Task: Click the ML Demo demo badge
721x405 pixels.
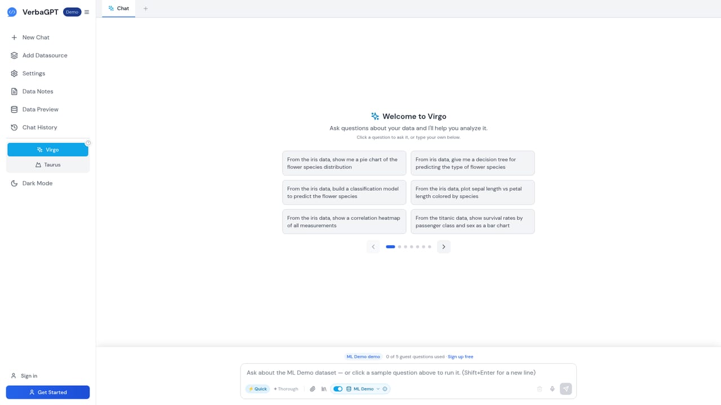Action: coord(363,357)
